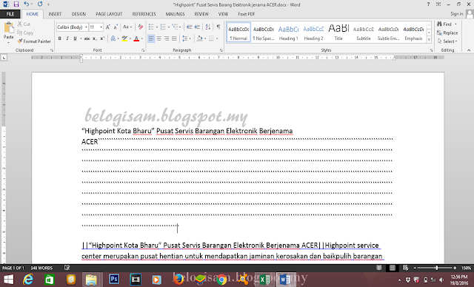Open the Paragraph dialog launcher

coord(221,50)
